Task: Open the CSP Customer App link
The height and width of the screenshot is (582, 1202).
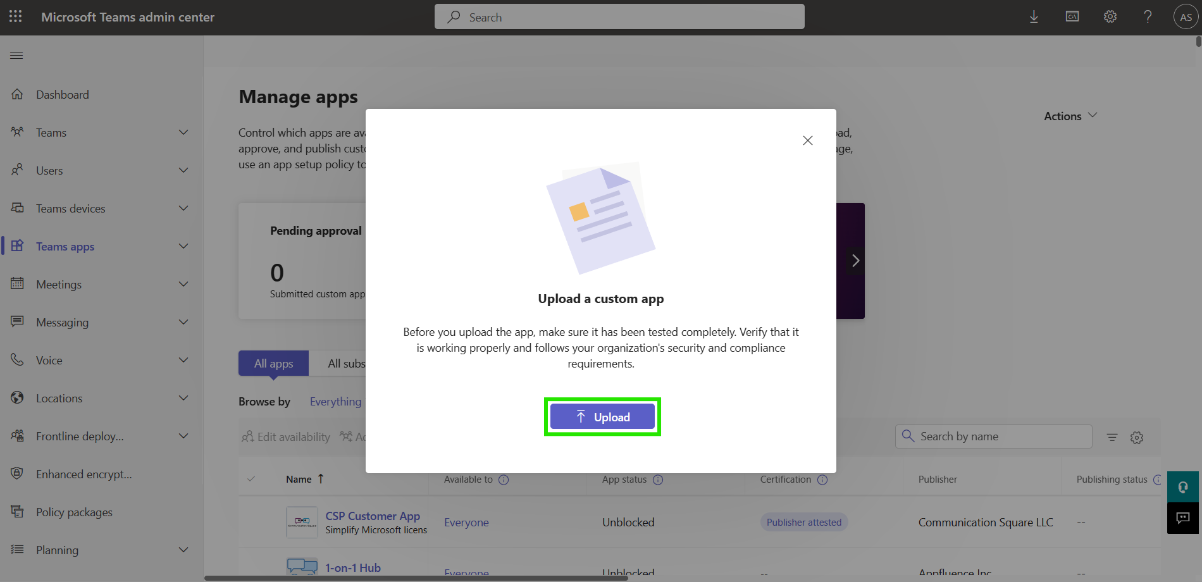Action: (372, 516)
